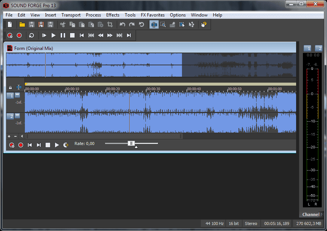Click Arm record in the top transport bar
Screen dimensions: 327x231
[x=10, y=36]
